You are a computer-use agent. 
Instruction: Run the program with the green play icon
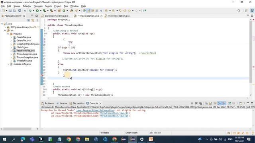pos(37,11)
